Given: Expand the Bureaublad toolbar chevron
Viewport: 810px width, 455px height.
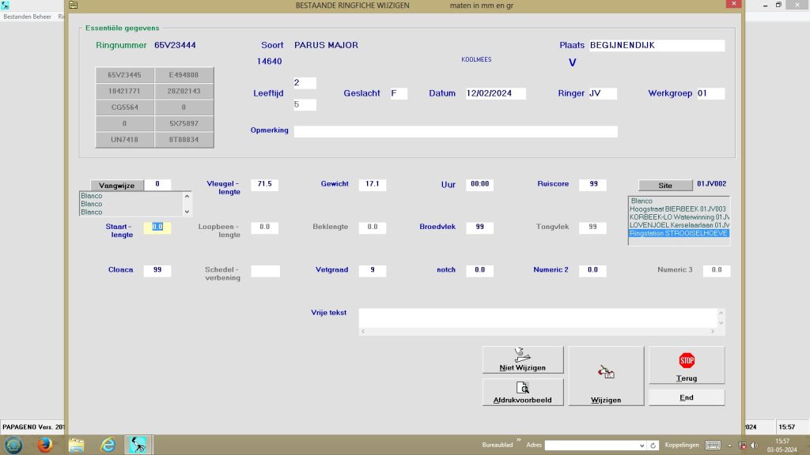Looking at the screenshot, I should coord(519,441).
